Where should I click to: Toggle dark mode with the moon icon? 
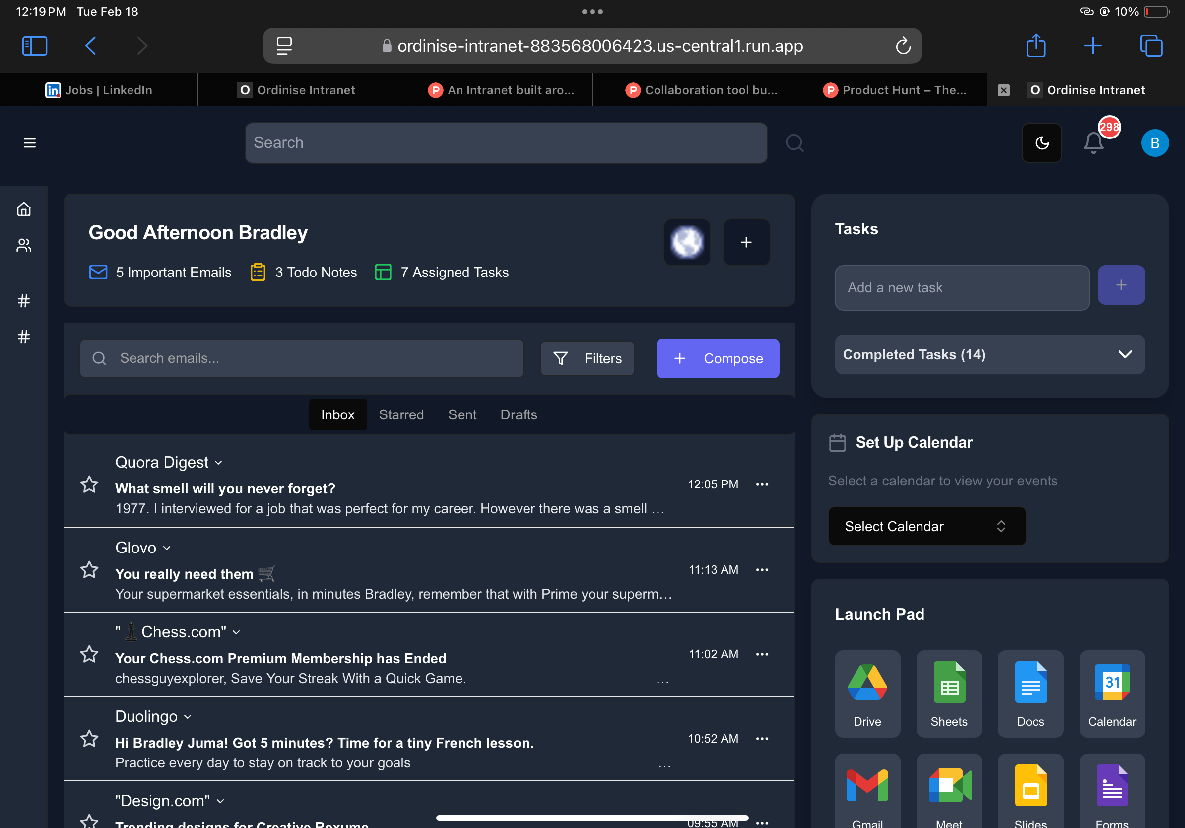[x=1042, y=143]
